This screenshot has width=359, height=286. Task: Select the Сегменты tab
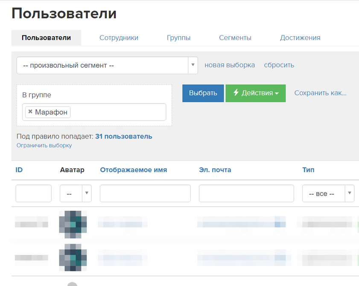tap(235, 38)
